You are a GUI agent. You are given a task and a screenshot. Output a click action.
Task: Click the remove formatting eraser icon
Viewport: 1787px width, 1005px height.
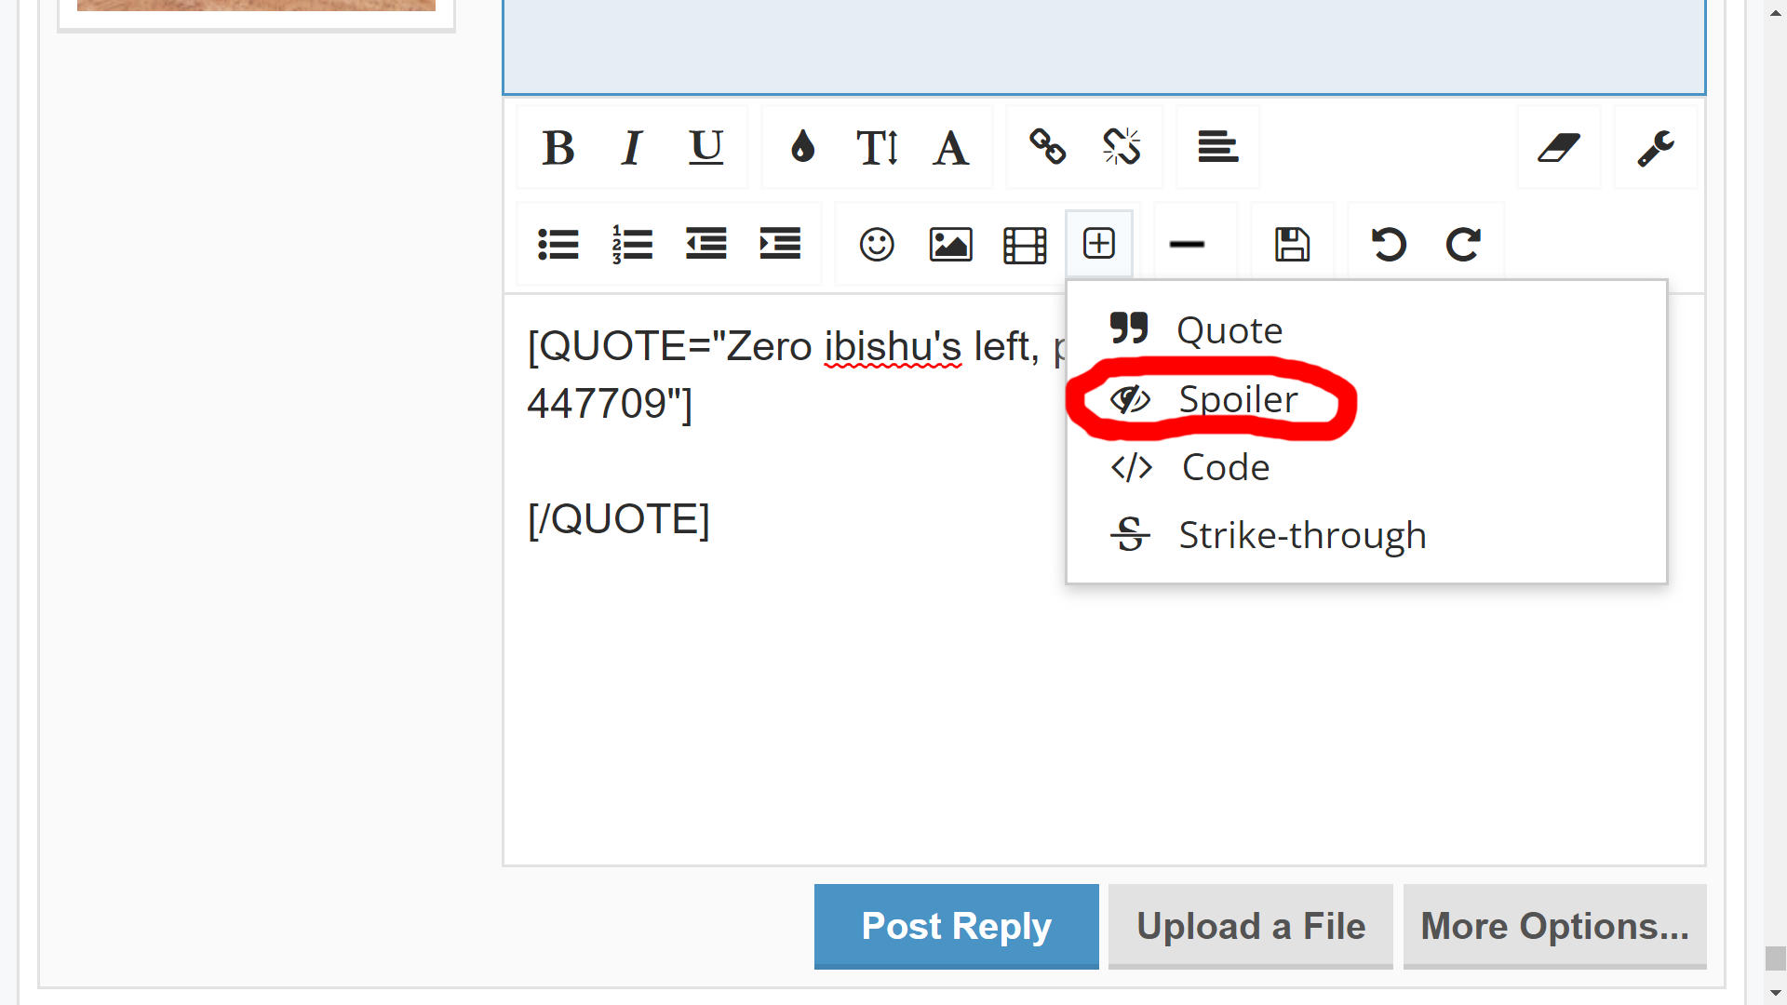(1559, 147)
